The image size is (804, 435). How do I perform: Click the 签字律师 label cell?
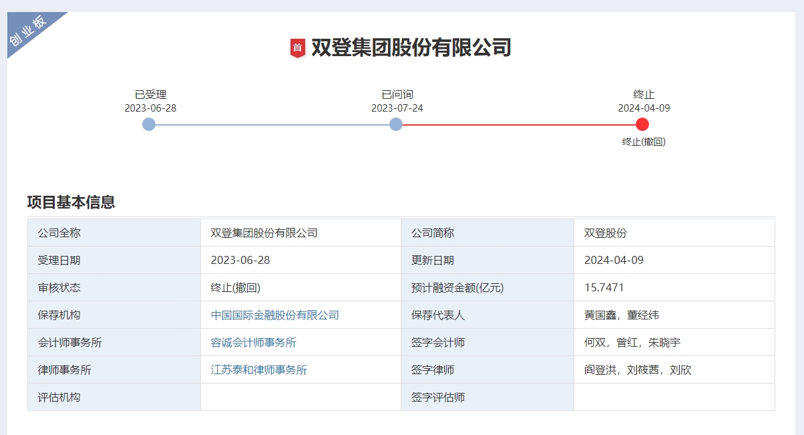pos(487,370)
